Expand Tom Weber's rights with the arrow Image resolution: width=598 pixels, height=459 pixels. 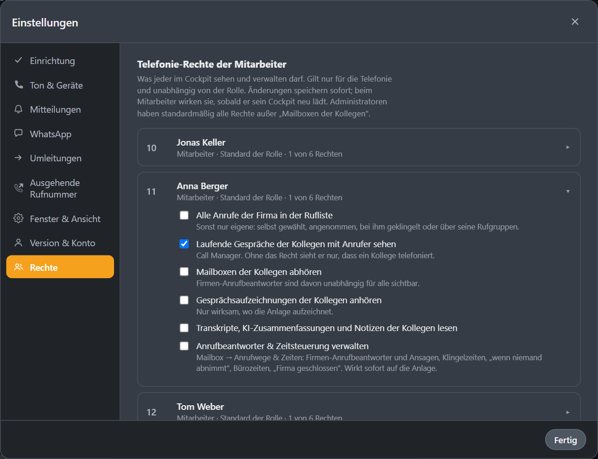tap(568, 412)
